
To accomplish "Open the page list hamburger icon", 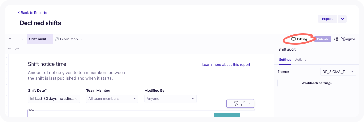I will tap(11, 39).
